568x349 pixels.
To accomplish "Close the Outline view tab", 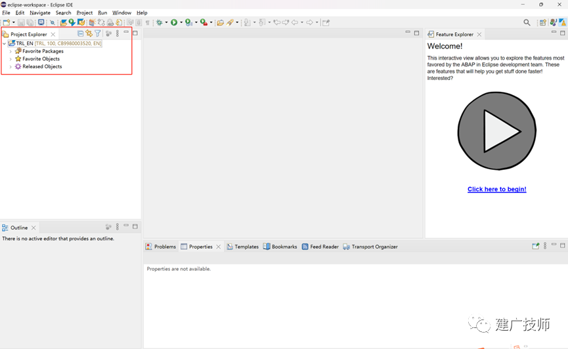I will 33,228.
